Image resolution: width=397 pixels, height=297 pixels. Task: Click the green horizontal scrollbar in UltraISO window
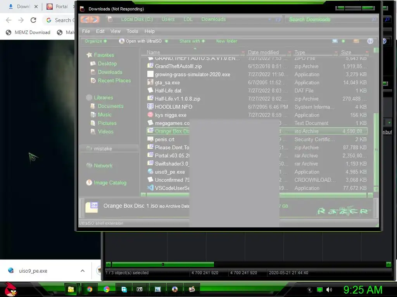coord(163,264)
